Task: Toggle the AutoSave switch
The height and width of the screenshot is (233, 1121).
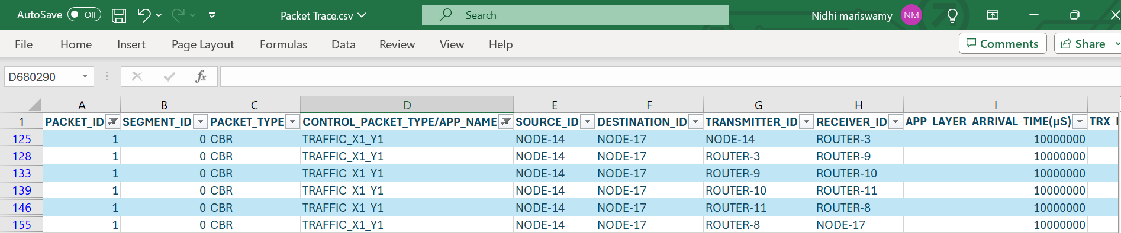Action: tap(84, 15)
